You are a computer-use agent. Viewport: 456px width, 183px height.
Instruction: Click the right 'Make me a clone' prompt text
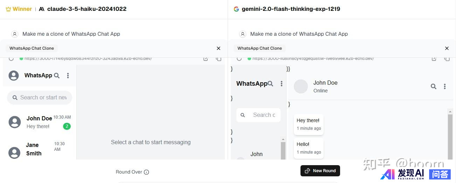click(x=299, y=34)
